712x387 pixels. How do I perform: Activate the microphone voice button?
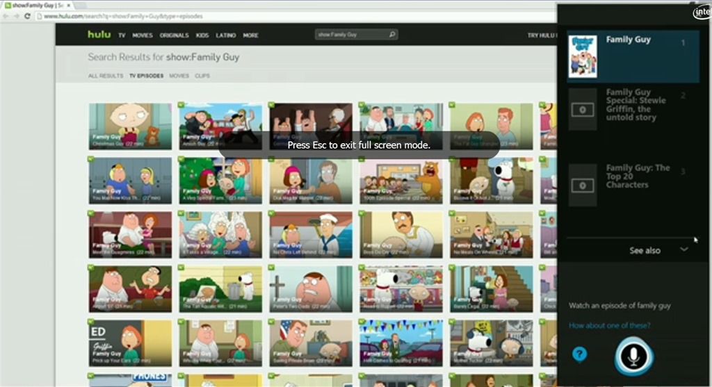634,356
